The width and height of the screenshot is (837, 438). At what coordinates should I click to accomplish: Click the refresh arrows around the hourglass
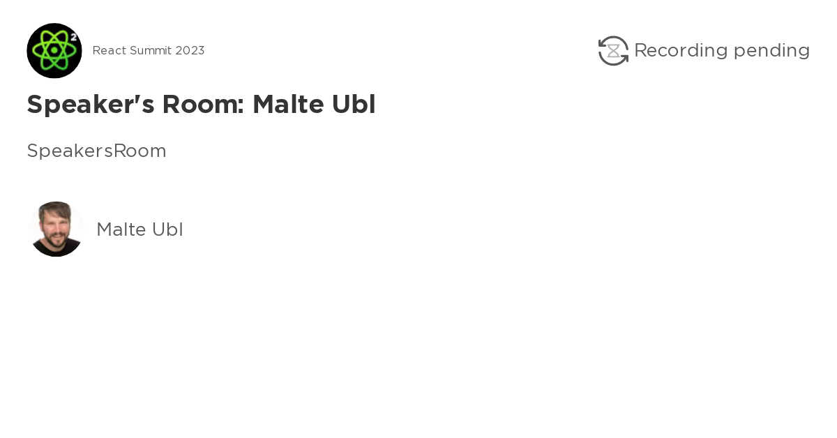pyautogui.click(x=613, y=50)
